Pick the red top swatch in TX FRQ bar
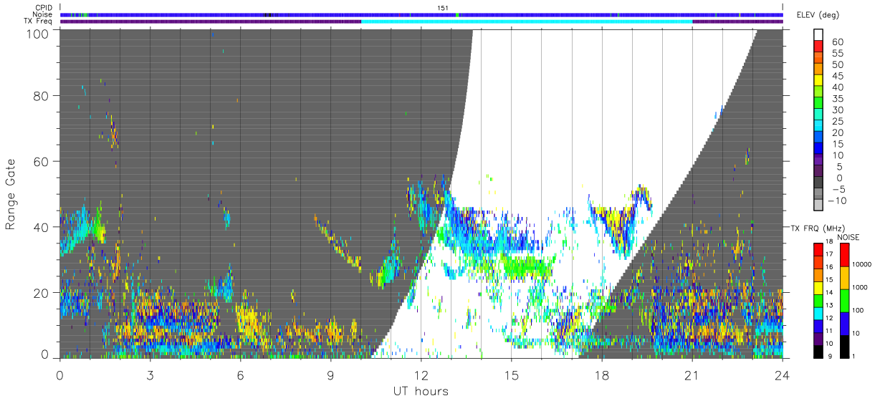This screenshot has width=880, height=406. click(x=818, y=249)
